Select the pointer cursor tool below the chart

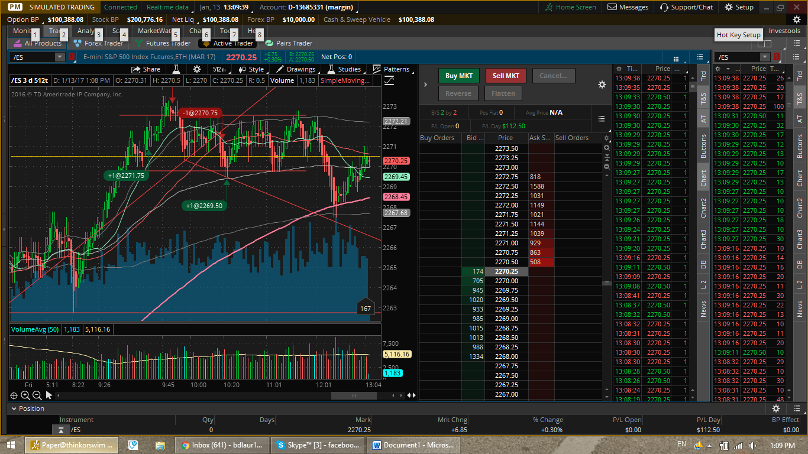(49, 395)
